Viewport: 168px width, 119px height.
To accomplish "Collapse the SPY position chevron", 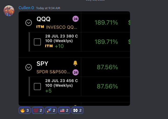I will coord(29,67).
